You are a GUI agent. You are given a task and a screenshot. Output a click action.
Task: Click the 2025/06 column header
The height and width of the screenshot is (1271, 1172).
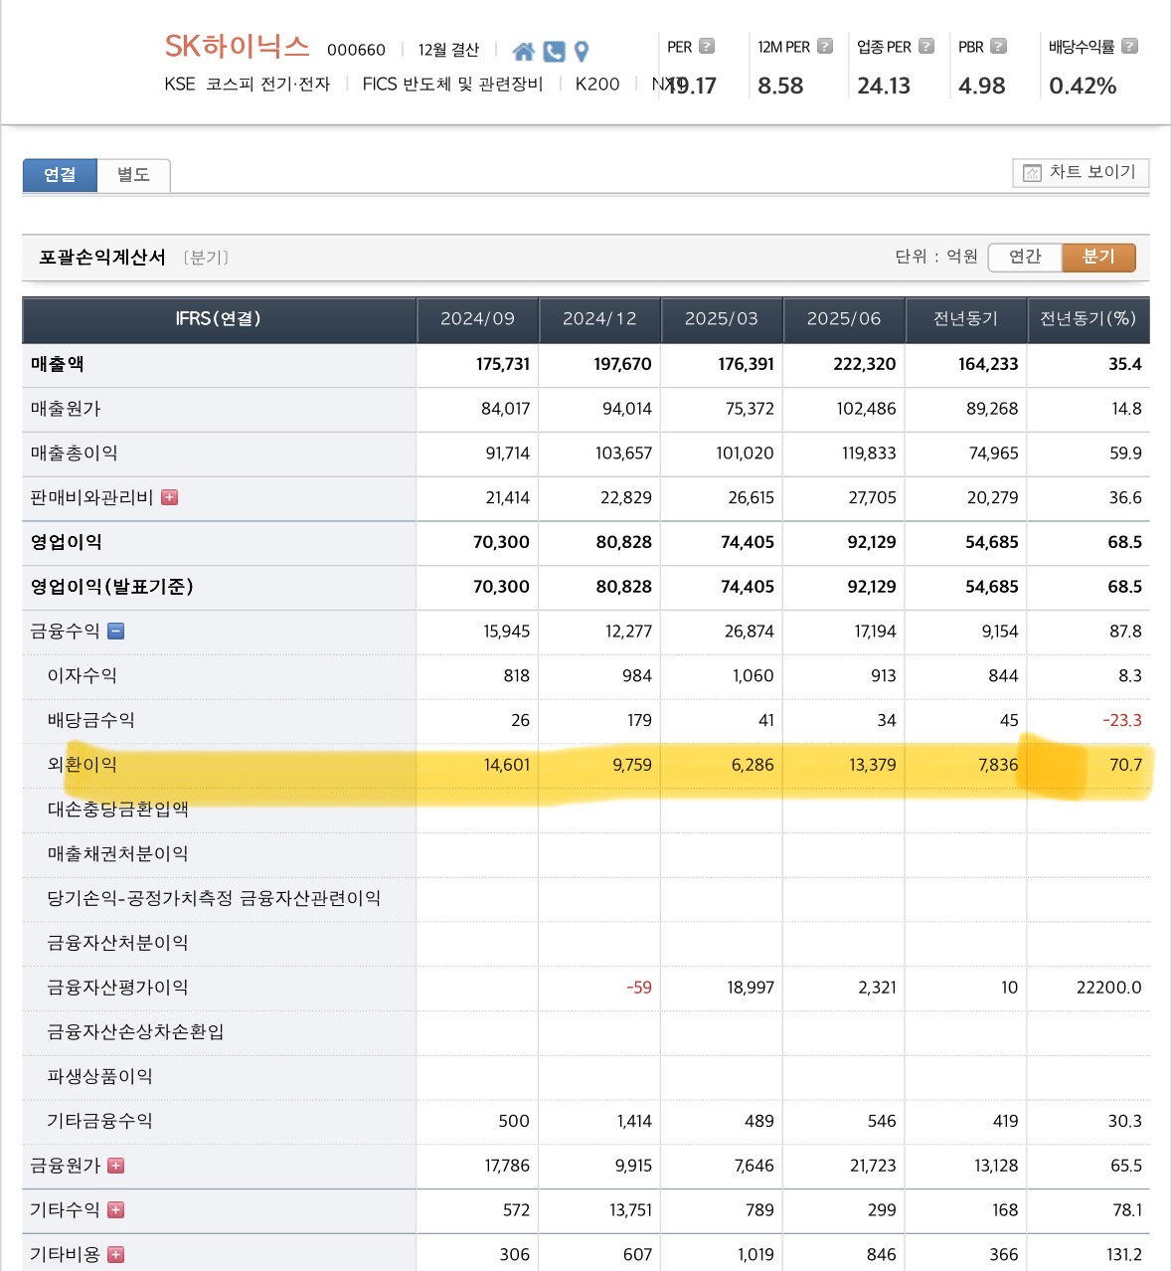click(843, 319)
